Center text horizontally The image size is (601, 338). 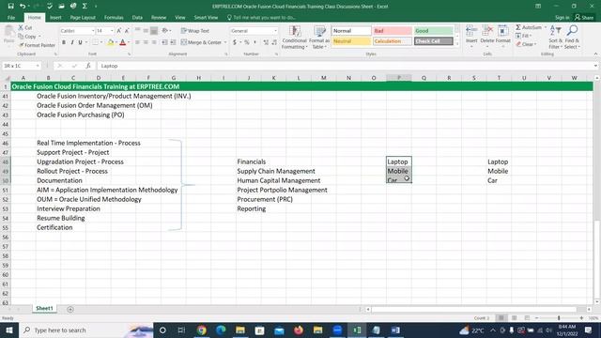146,42
